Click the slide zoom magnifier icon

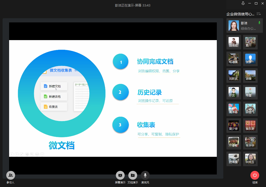click(x=32, y=154)
